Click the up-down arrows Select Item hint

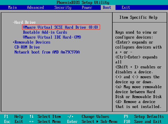click(45, 116)
